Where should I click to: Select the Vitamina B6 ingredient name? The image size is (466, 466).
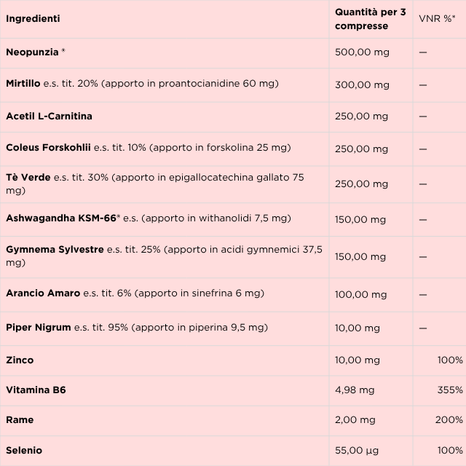36,390
